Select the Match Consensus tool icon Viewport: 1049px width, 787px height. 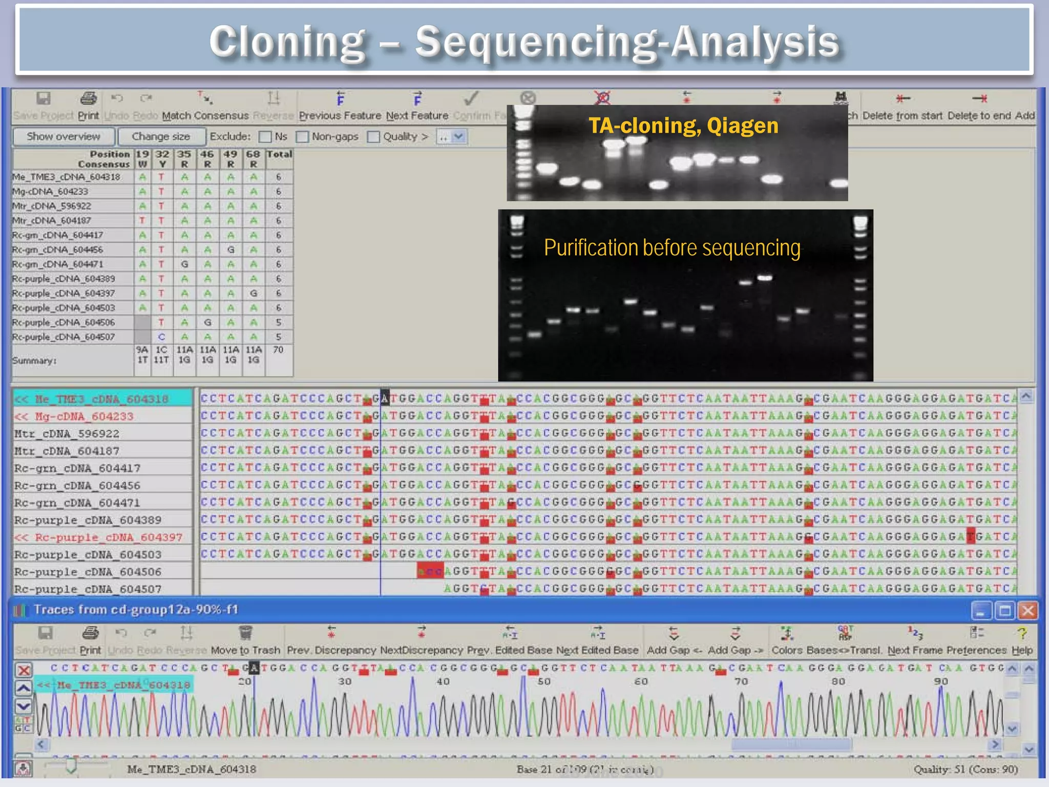205,97
